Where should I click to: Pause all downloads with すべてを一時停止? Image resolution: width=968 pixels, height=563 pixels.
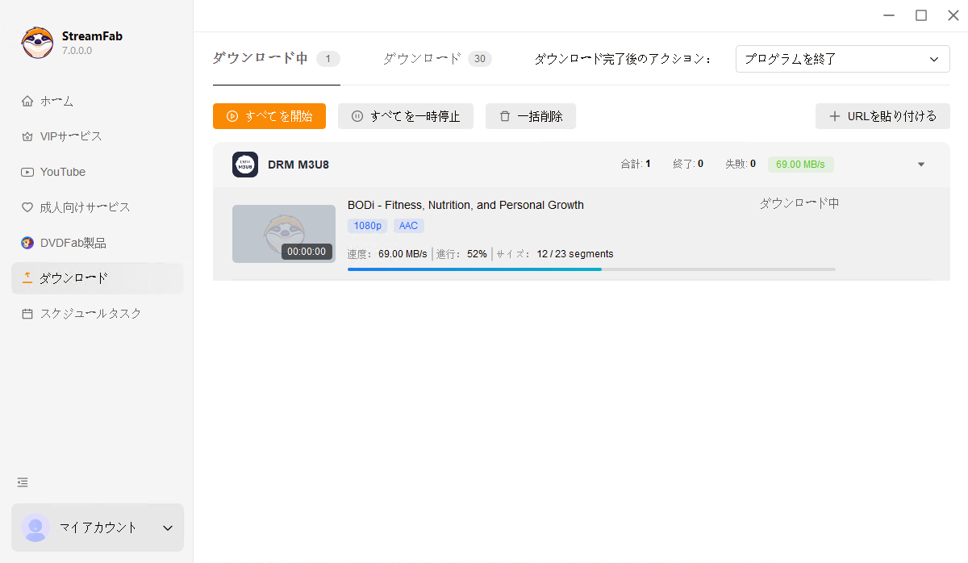pos(405,115)
